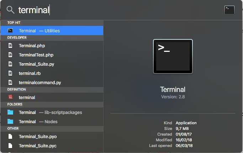Click the Terminal app icon in top hit row
The width and height of the screenshot is (243, 153).
[x=10, y=31]
